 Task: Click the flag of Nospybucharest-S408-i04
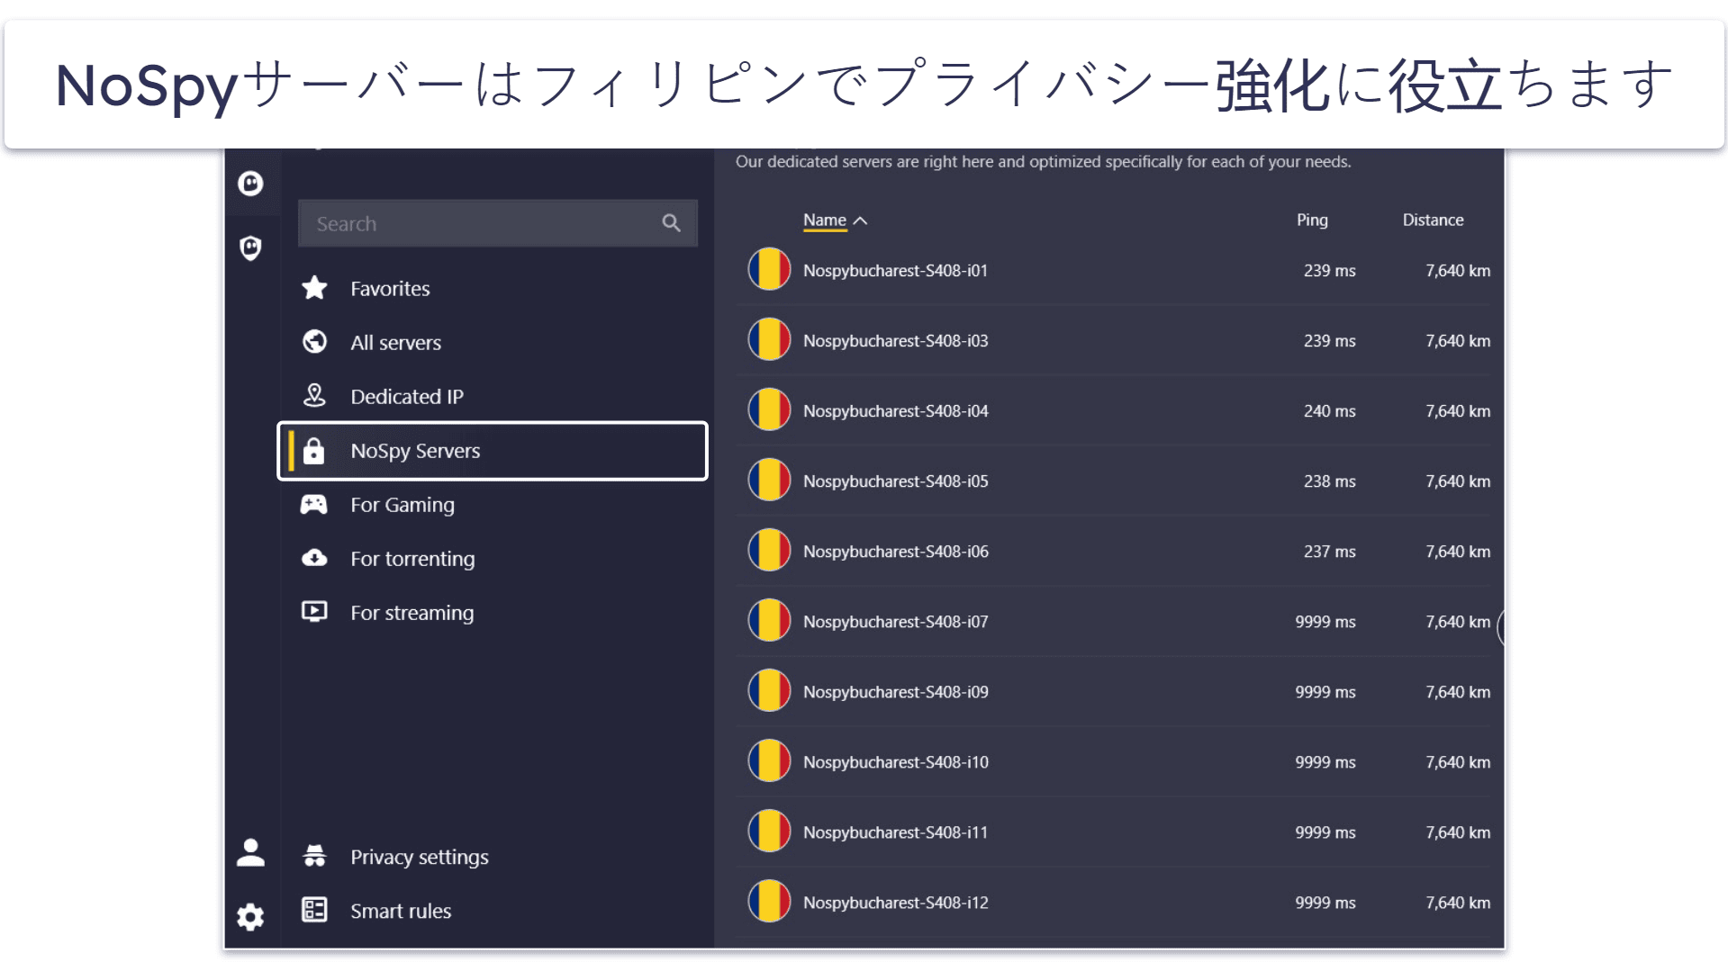tap(769, 409)
